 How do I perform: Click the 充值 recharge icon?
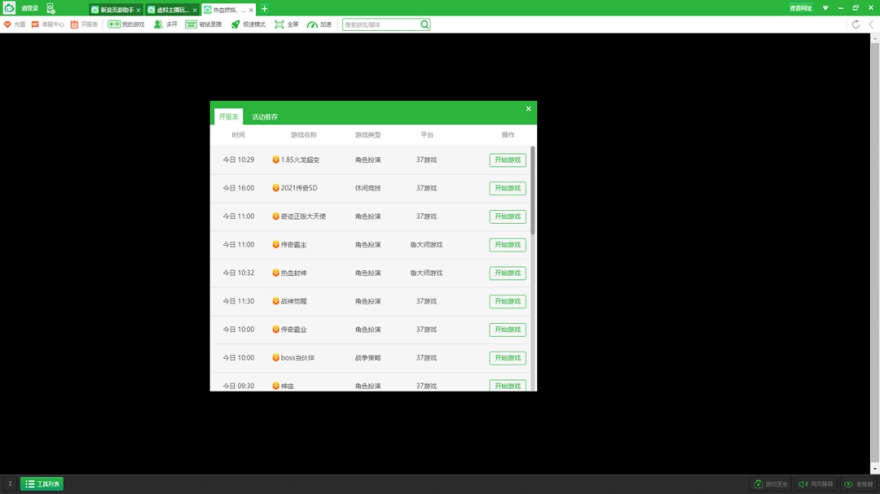click(x=8, y=24)
